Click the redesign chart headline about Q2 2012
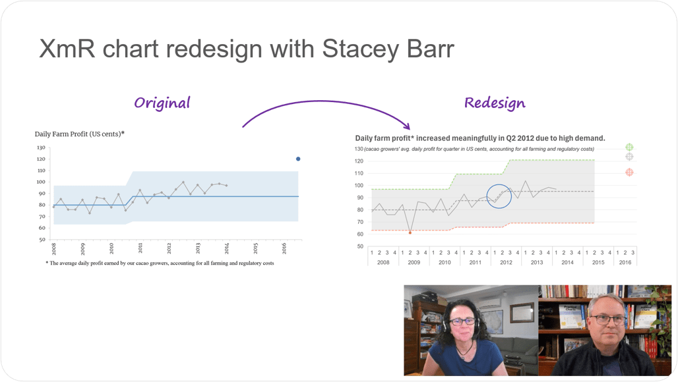The height and width of the screenshot is (382, 678). tap(480, 138)
